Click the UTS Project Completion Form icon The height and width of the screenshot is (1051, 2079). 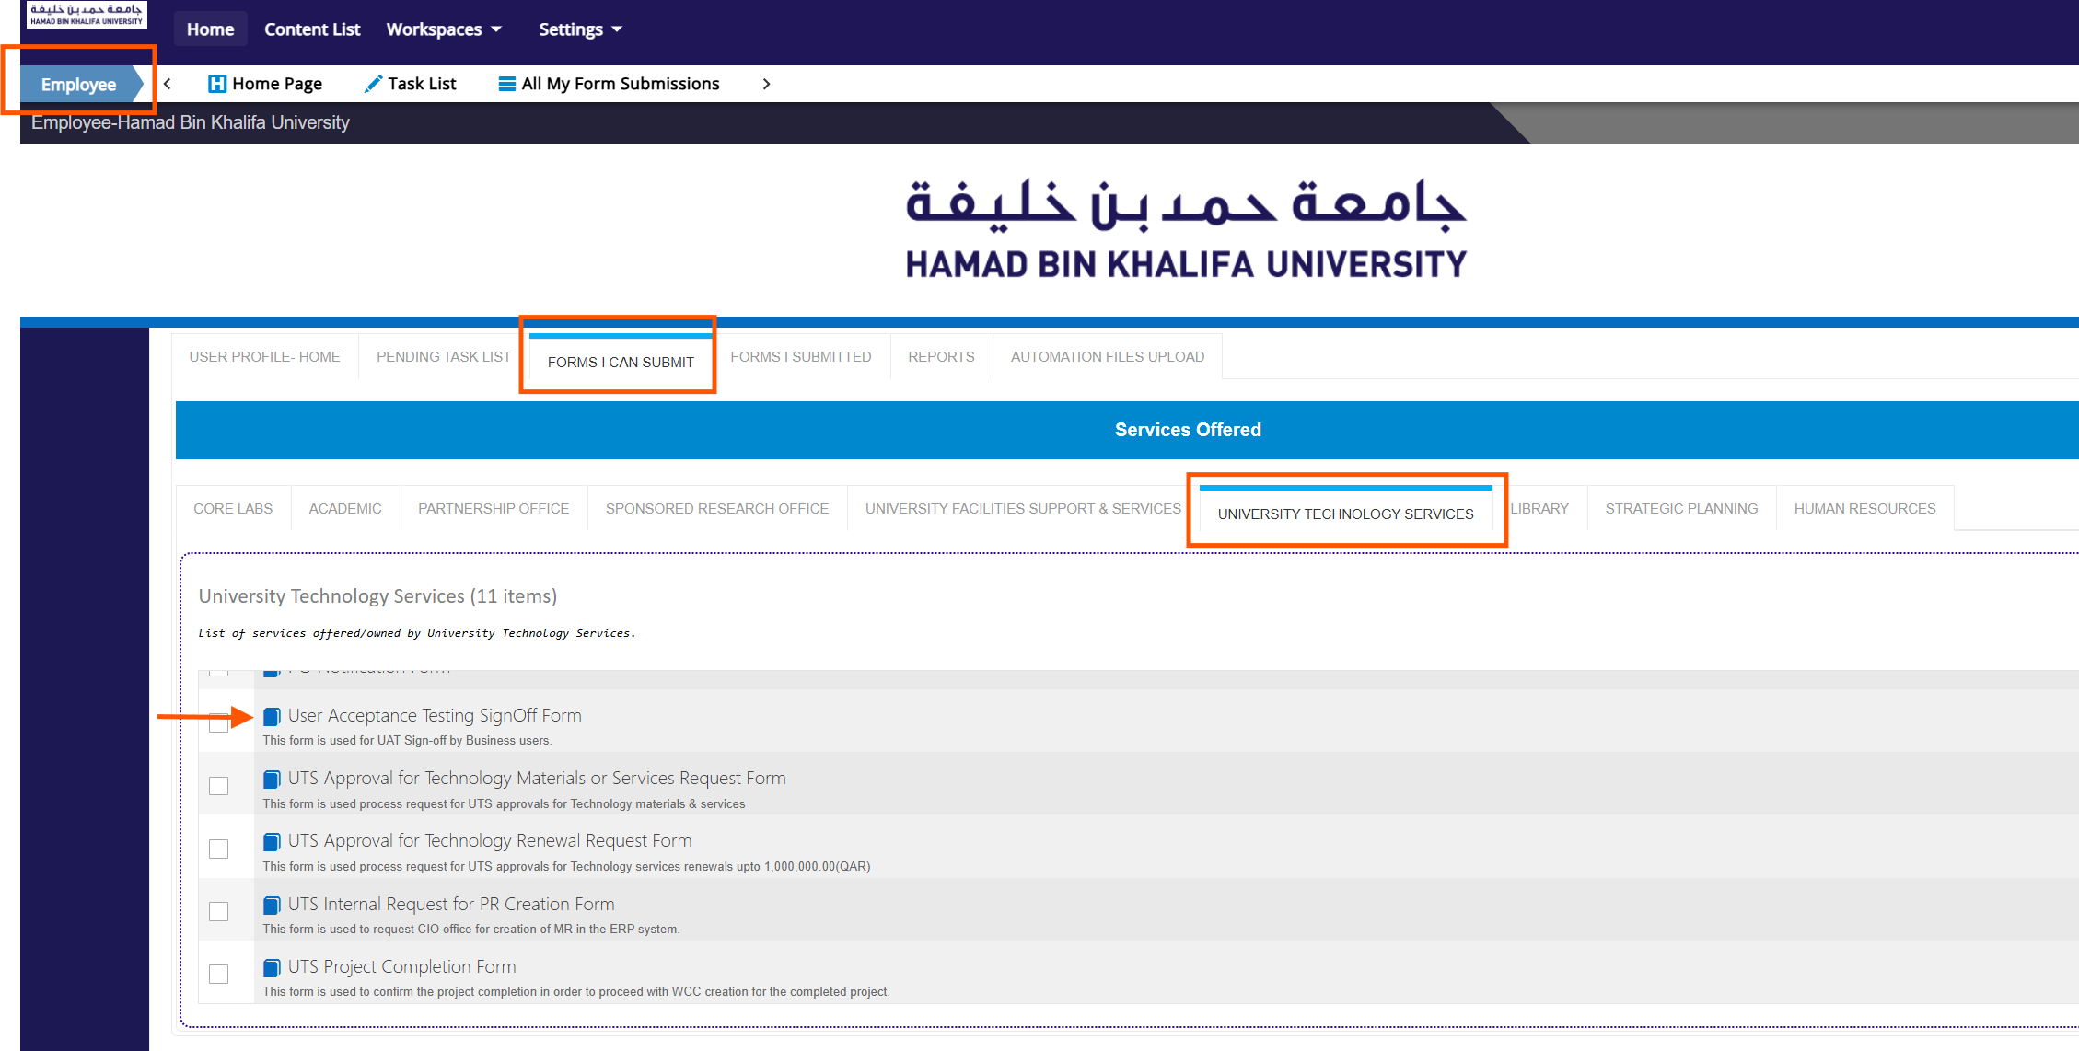pyautogui.click(x=272, y=968)
